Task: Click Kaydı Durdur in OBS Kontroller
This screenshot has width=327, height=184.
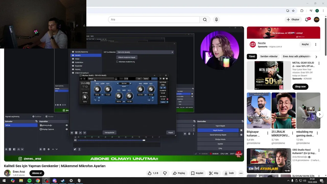Action: (218, 130)
